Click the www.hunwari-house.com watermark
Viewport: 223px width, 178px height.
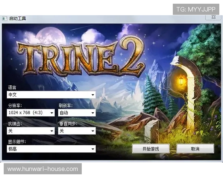(x=43, y=169)
